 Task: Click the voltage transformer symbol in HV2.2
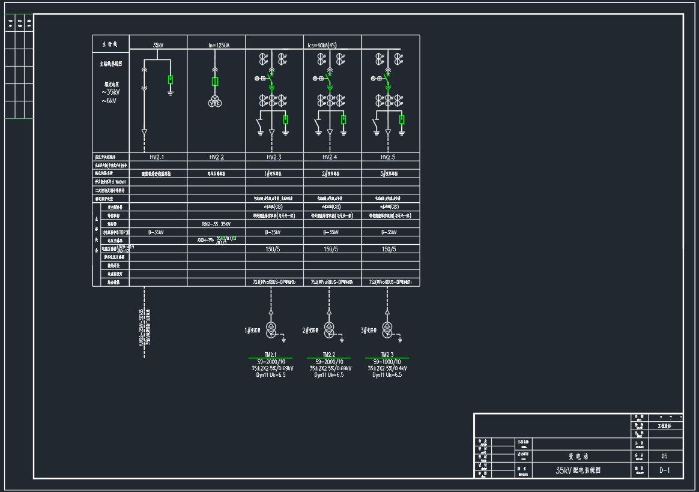point(215,102)
